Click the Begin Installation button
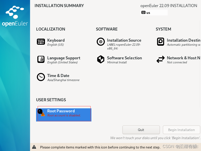This screenshot has width=201, height=151. click(181, 130)
